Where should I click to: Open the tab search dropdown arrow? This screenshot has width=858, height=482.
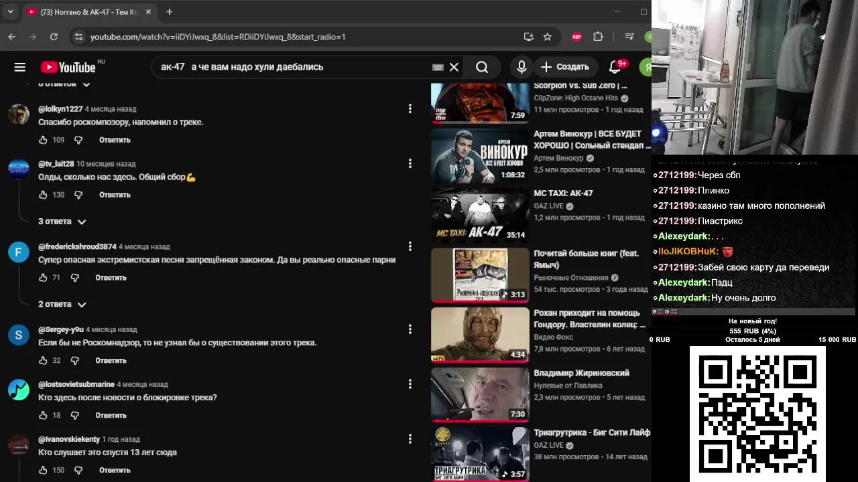click(x=10, y=12)
